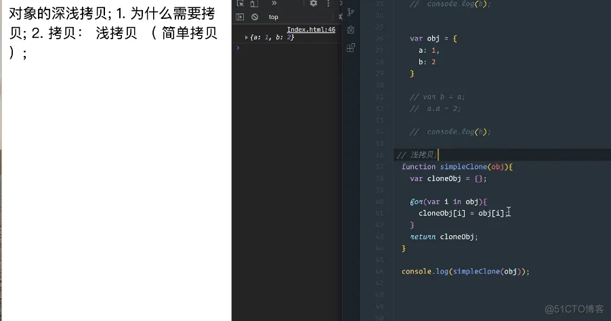Click the 'b: 2' property line

click(x=427, y=61)
